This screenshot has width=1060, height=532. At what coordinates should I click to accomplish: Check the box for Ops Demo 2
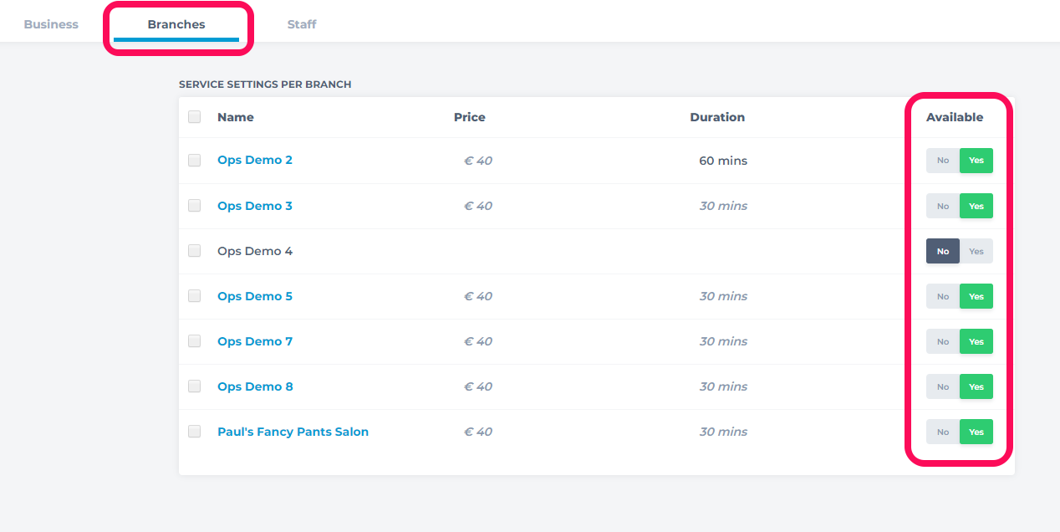click(195, 161)
